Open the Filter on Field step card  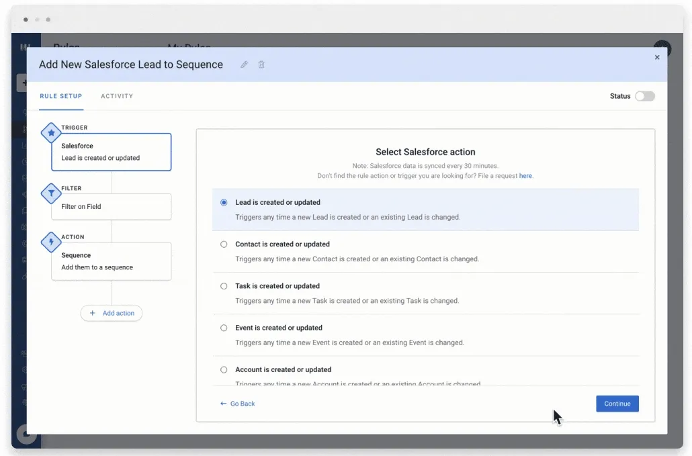(x=112, y=207)
